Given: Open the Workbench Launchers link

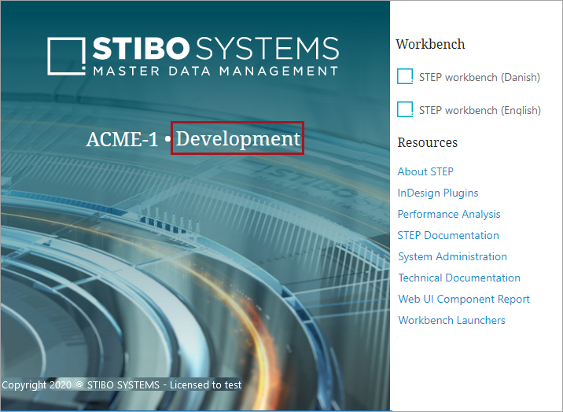Looking at the screenshot, I should [451, 320].
